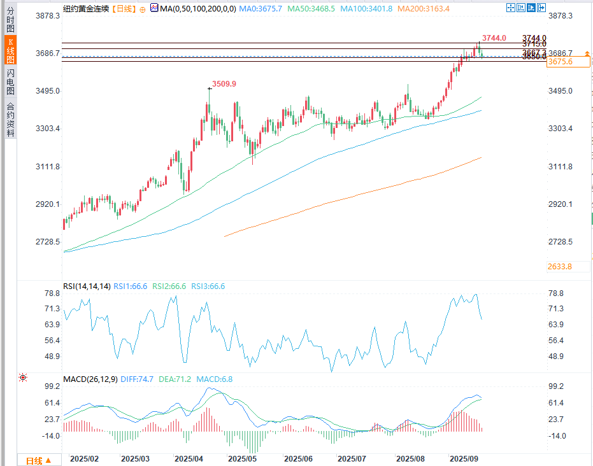This screenshot has width=593, height=466.
Task: Click the 3111.8 left price axis label
Action: point(48,167)
